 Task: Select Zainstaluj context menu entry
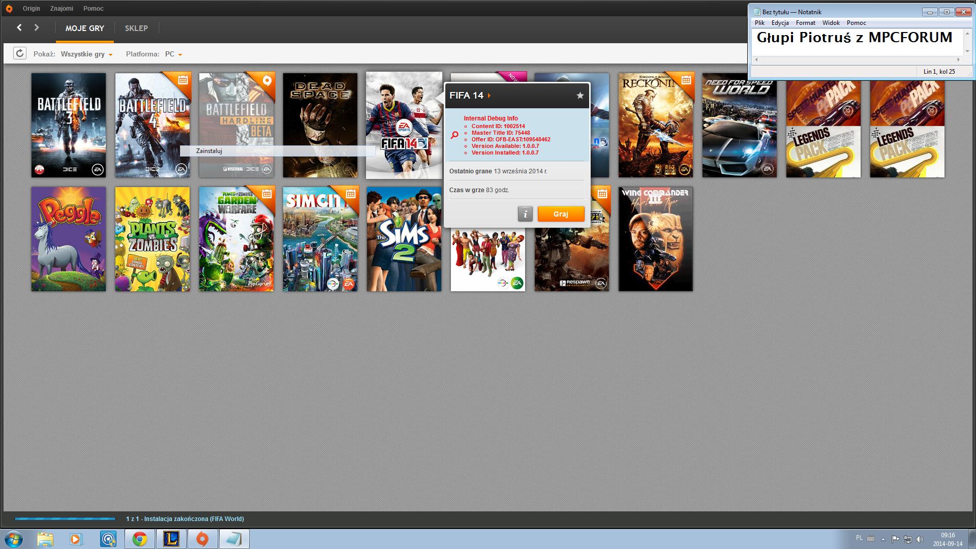(278, 151)
